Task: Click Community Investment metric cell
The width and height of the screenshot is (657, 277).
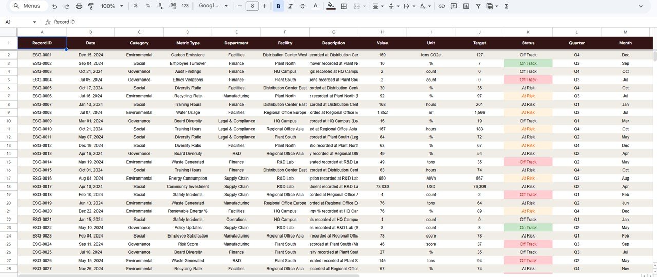Action: [x=188, y=186]
